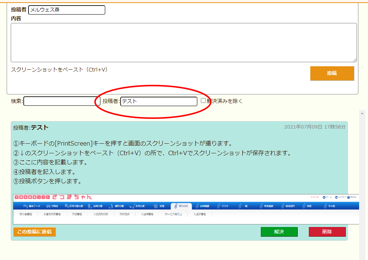368x260 pixels.
Task: Click the ホーム icon at top right of the thumbnail
Action: pos(324,197)
